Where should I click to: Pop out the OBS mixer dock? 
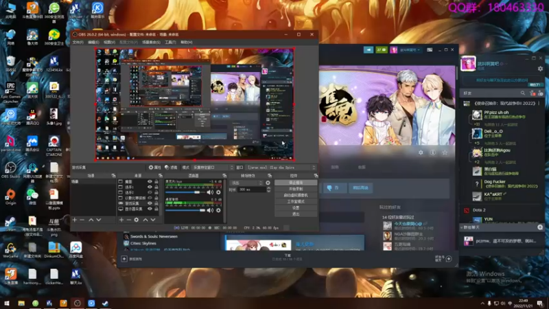pyautogui.click(x=224, y=176)
